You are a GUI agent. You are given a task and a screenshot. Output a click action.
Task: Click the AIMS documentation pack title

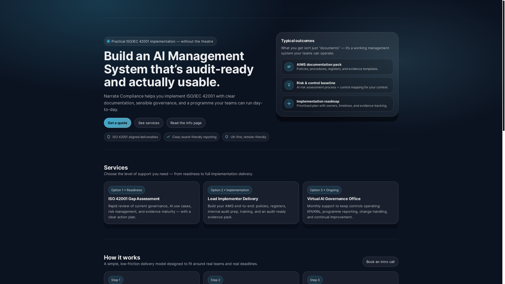pyautogui.click(x=319, y=64)
